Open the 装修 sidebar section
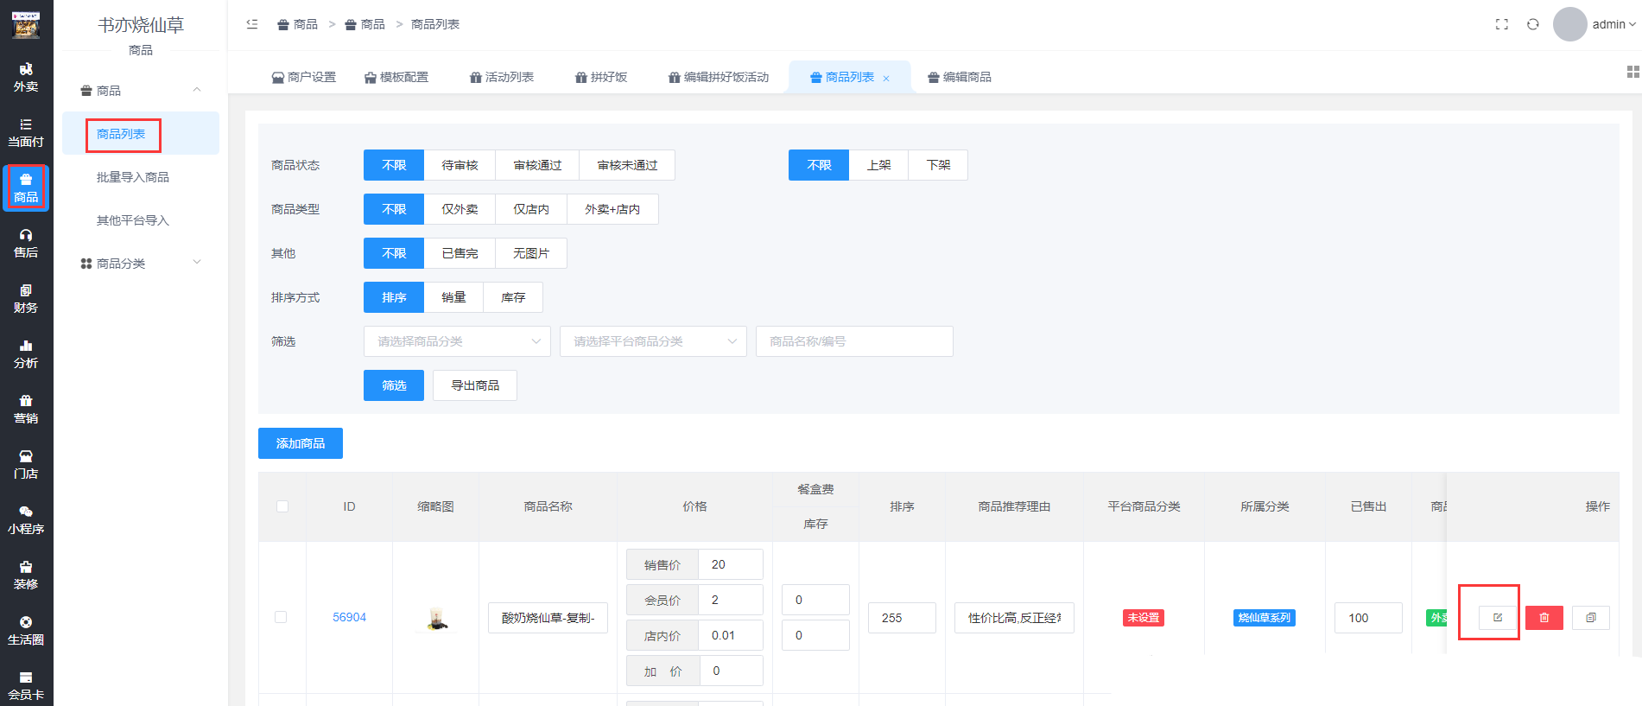Viewport: 1642px width, 706px height. pos(26,575)
